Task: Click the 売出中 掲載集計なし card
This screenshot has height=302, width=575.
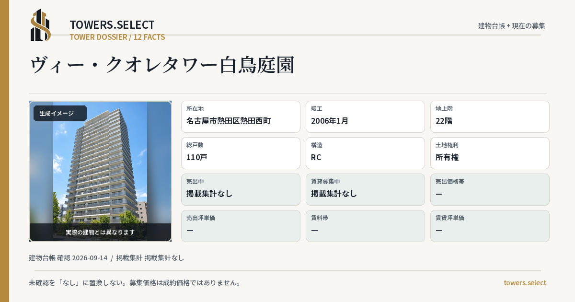Action: 241,189
